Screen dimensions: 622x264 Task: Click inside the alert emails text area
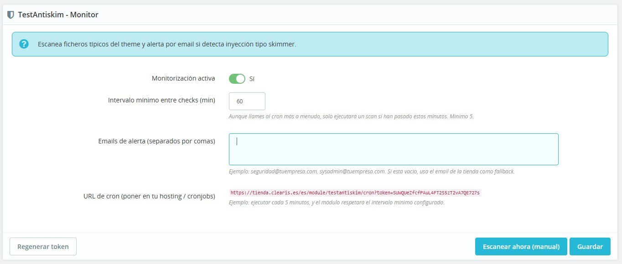[393, 149]
